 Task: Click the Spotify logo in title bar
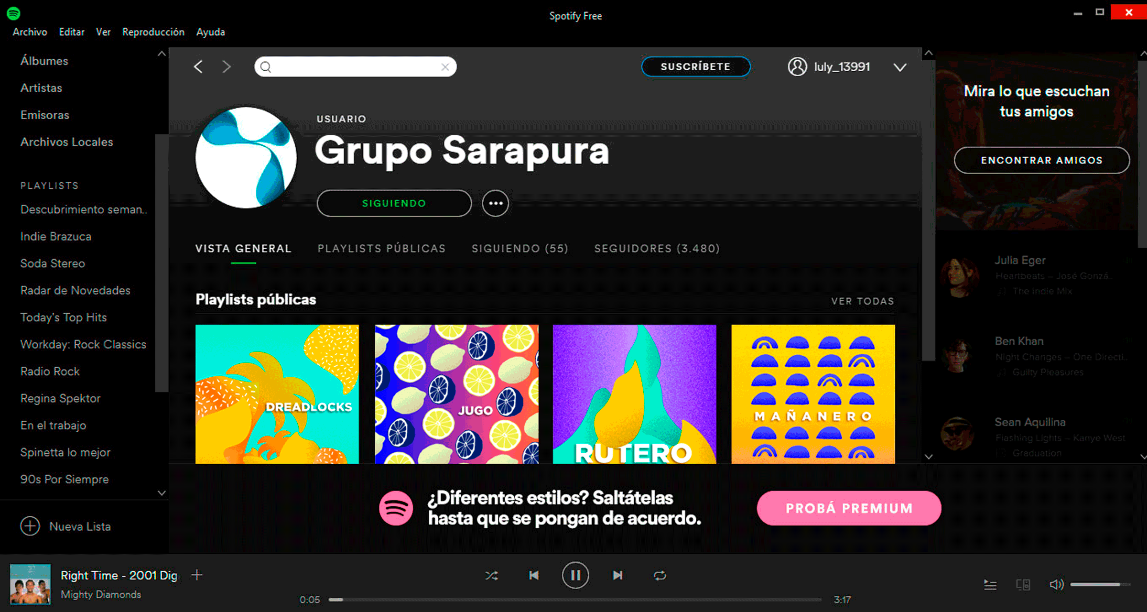tap(13, 13)
